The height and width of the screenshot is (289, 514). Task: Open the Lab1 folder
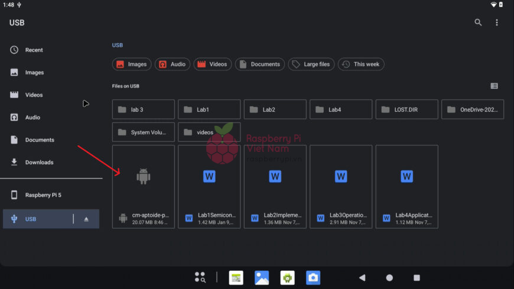[x=209, y=109]
